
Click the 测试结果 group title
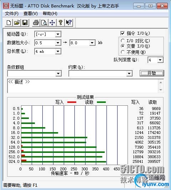tap(85, 97)
